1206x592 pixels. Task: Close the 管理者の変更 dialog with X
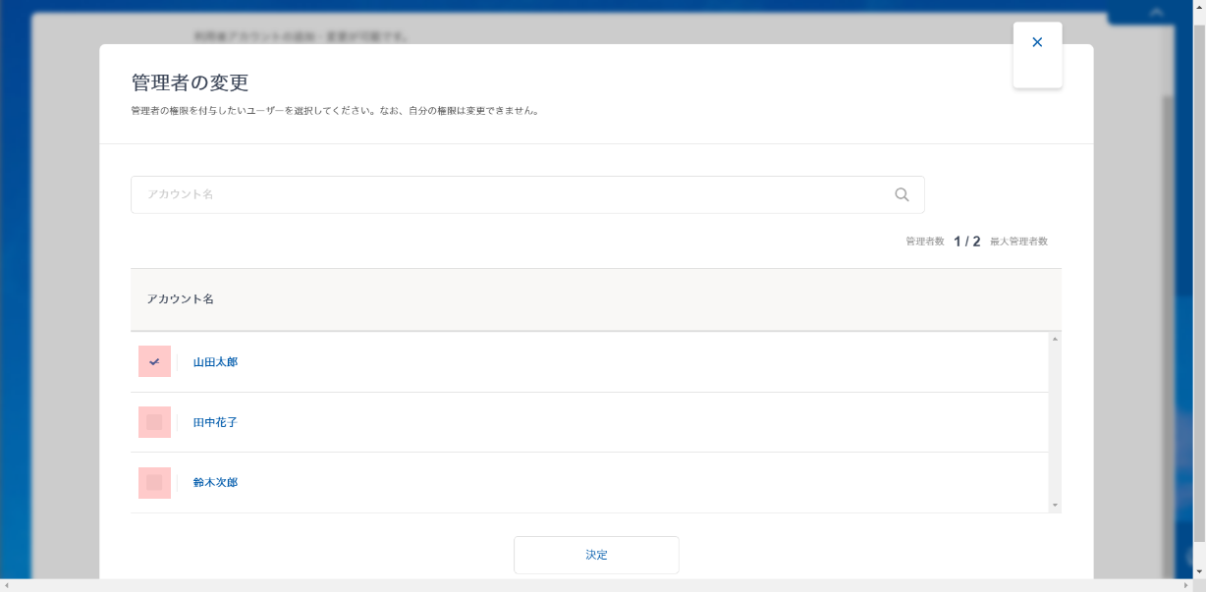pyautogui.click(x=1037, y=43)
